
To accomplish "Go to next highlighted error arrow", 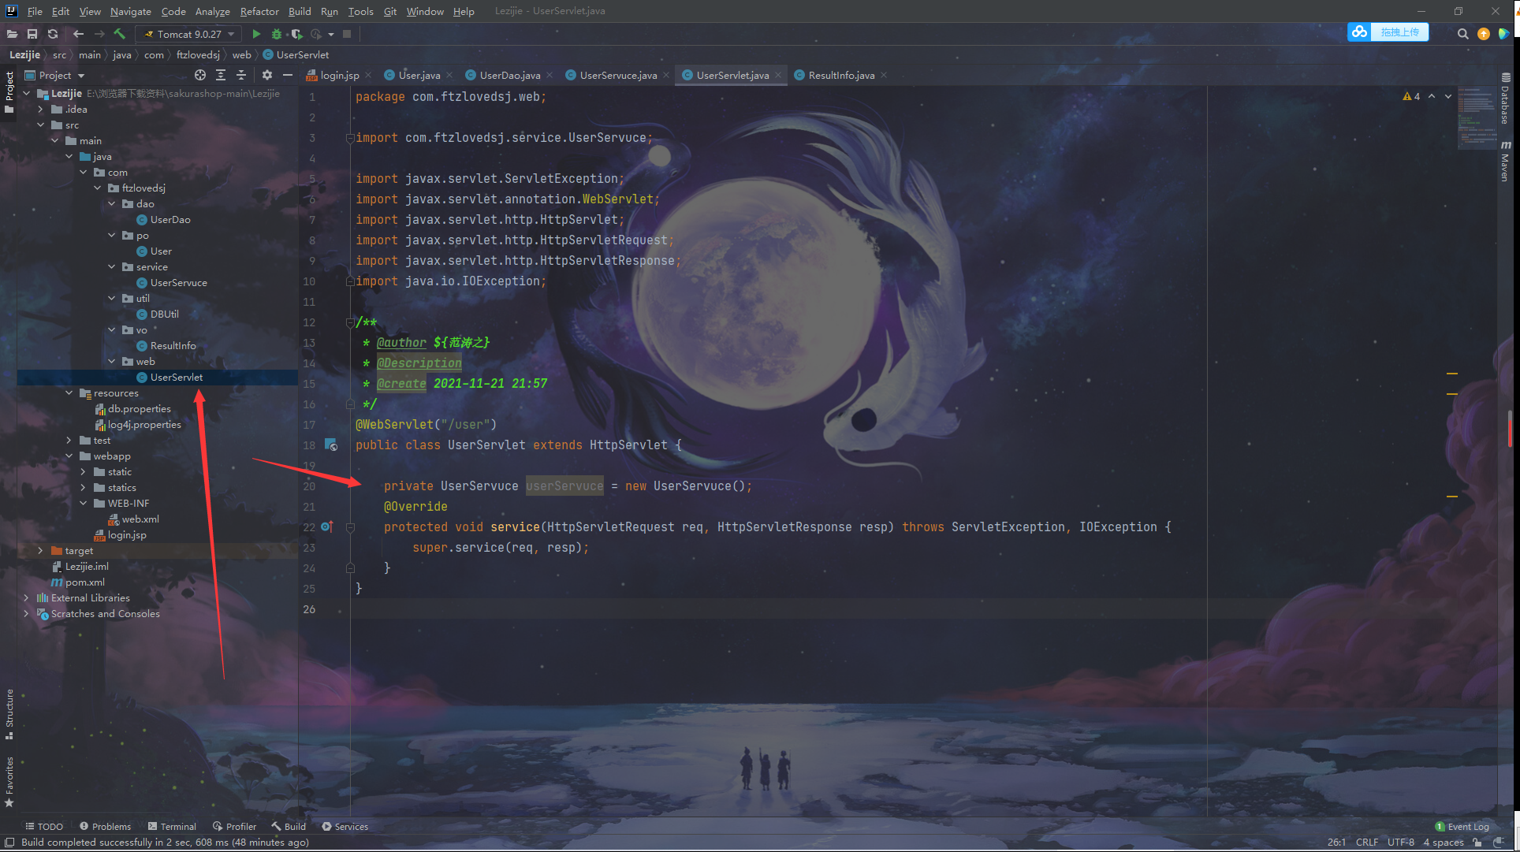I will (1448, 96).
